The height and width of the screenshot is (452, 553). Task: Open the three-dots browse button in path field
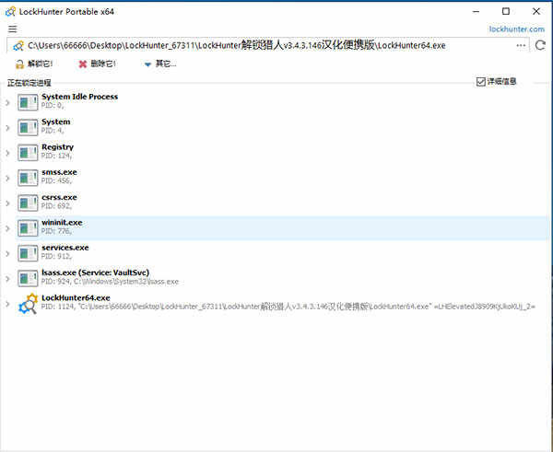click(521, 45)
